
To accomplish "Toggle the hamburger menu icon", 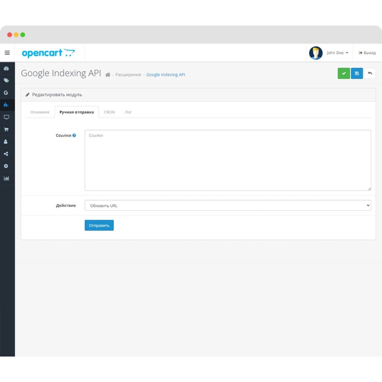I will click(7, 53).
